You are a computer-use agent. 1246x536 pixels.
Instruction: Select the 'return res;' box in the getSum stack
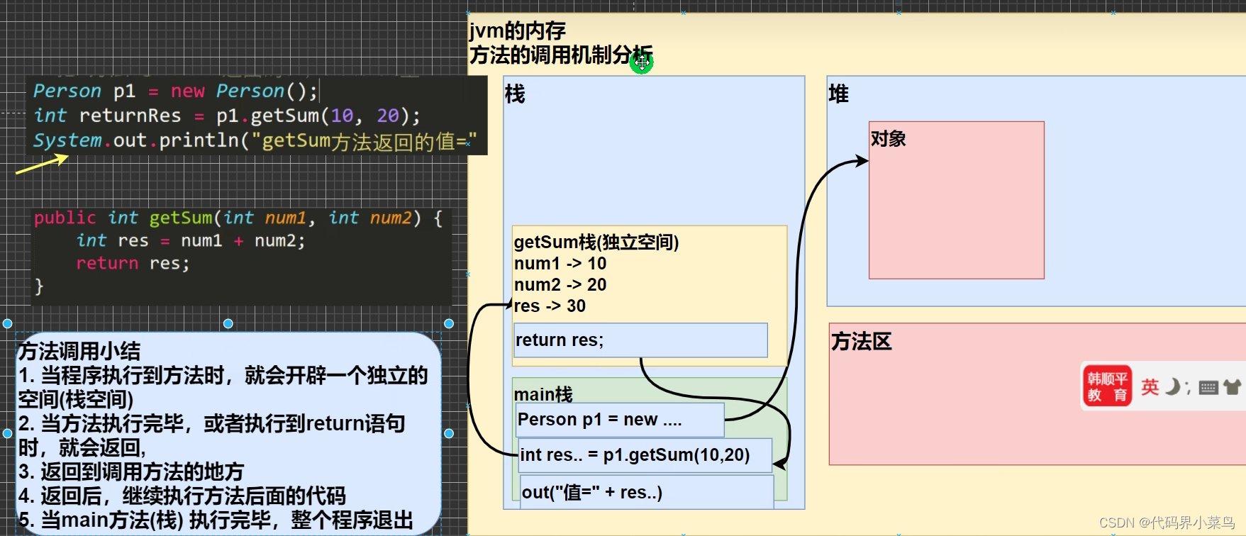pos(640,340)
